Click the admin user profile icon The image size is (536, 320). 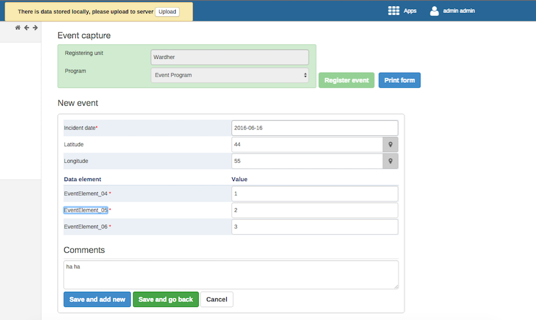pyautogui.click(x=434, y=11)
